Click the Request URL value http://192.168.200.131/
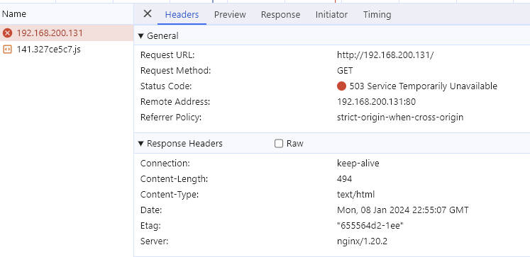530x257 pixels. click(385, 55)
